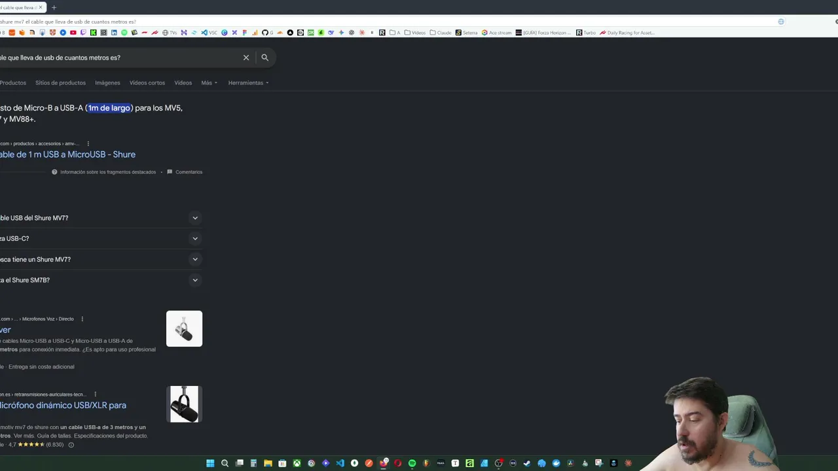Open the Más dropdown menu
This screenshot has width=838, height=471.
click(209, 83)
